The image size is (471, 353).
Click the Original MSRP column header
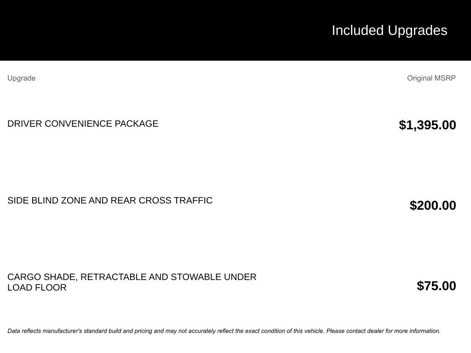point(431,78)
